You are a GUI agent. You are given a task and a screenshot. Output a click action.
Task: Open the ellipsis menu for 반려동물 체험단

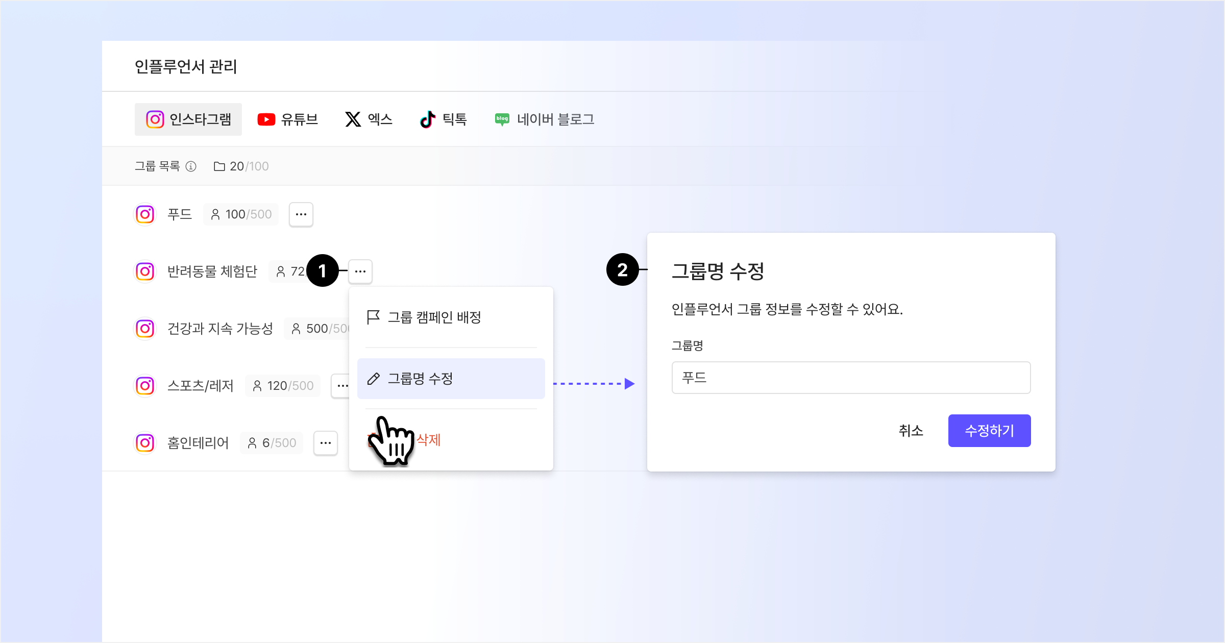(x=360, y=271)
